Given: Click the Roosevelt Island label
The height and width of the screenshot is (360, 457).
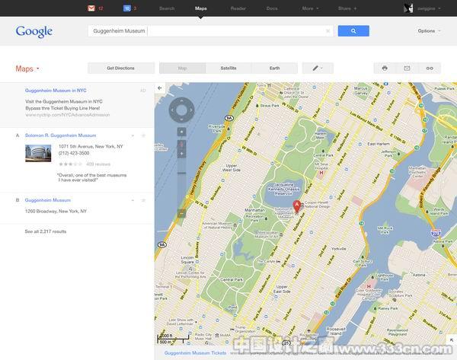Looking at the screenshot, I should coord(336,331).
